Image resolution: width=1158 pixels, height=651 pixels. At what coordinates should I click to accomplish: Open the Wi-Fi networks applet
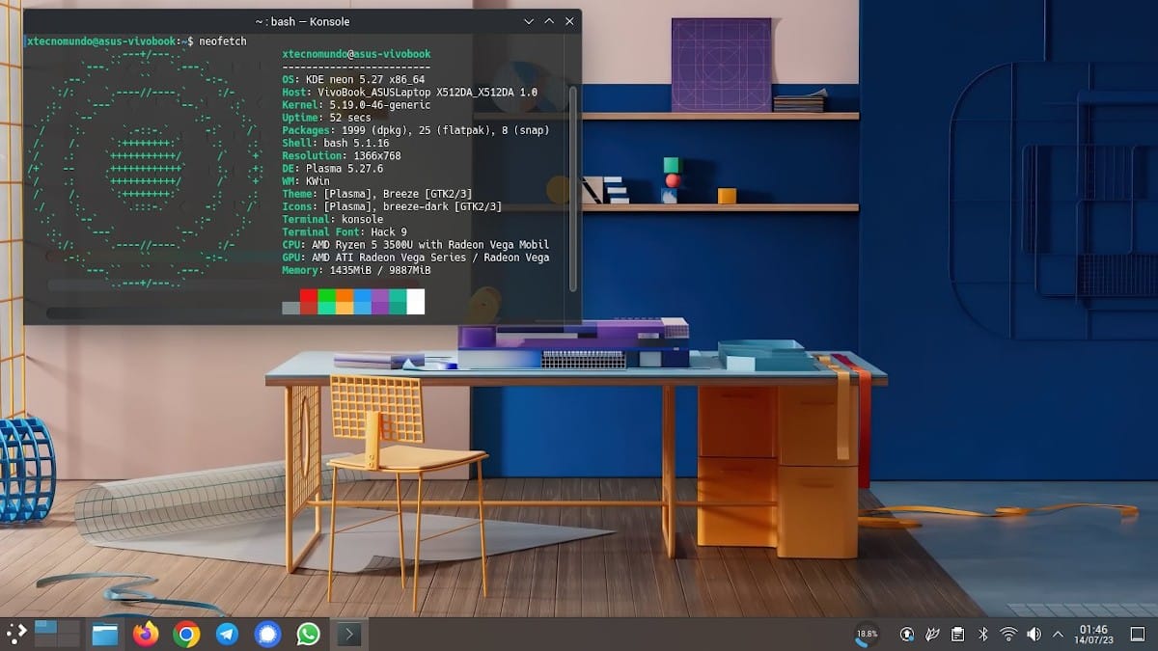coord(1008,634)
